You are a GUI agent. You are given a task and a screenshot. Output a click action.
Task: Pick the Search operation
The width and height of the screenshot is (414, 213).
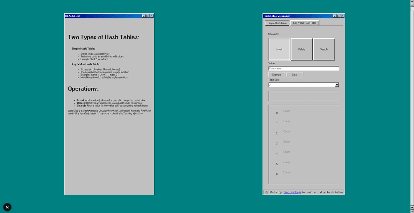click(x=324, y=49)
